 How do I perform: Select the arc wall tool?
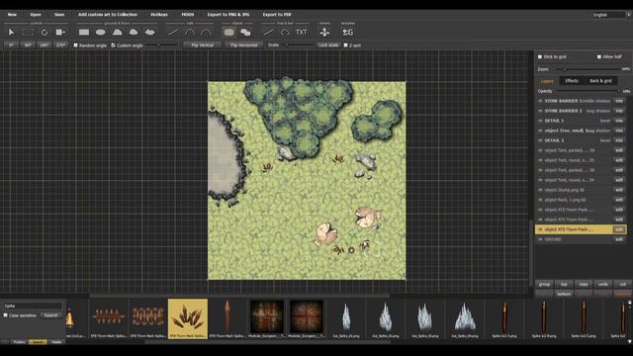pyautogui.click(x=206, y=33)
